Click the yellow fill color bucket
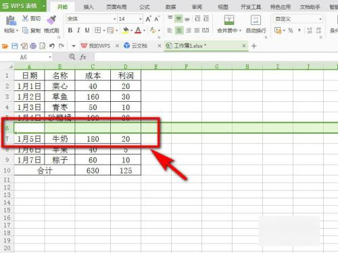 point(126,30)
